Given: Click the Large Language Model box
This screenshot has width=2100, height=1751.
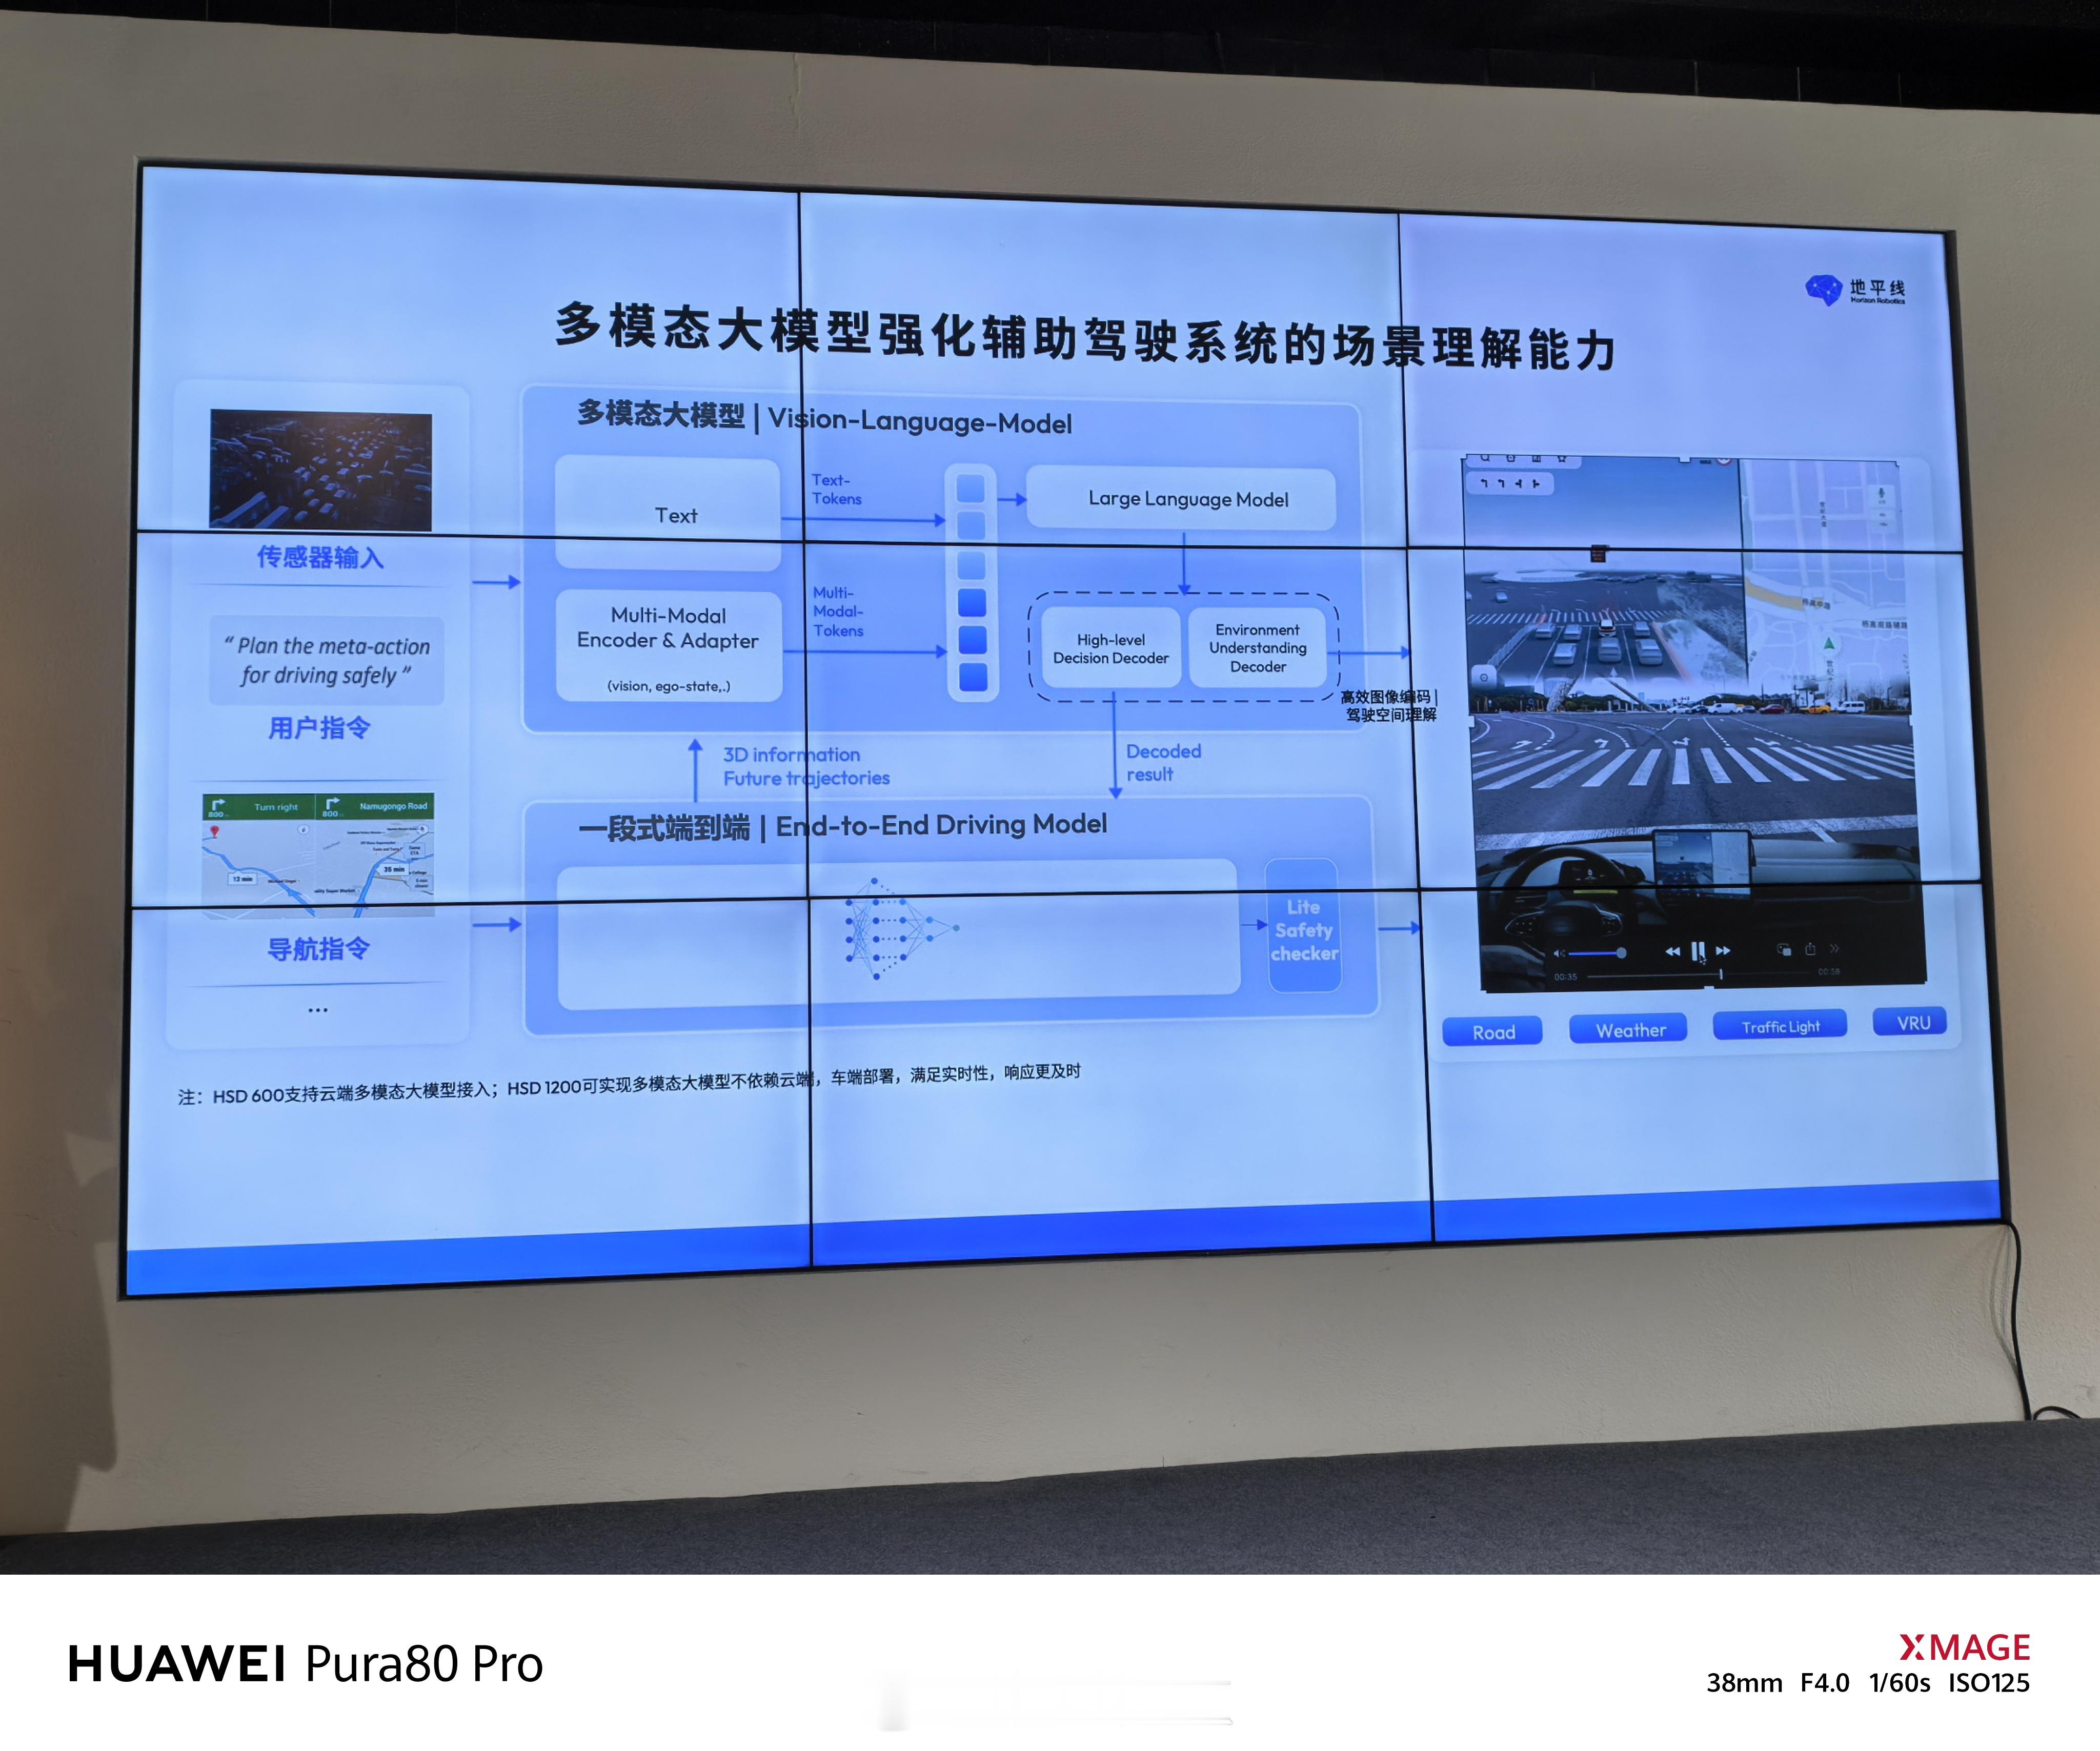Looking at the screenshot, I should point(1187,499).
